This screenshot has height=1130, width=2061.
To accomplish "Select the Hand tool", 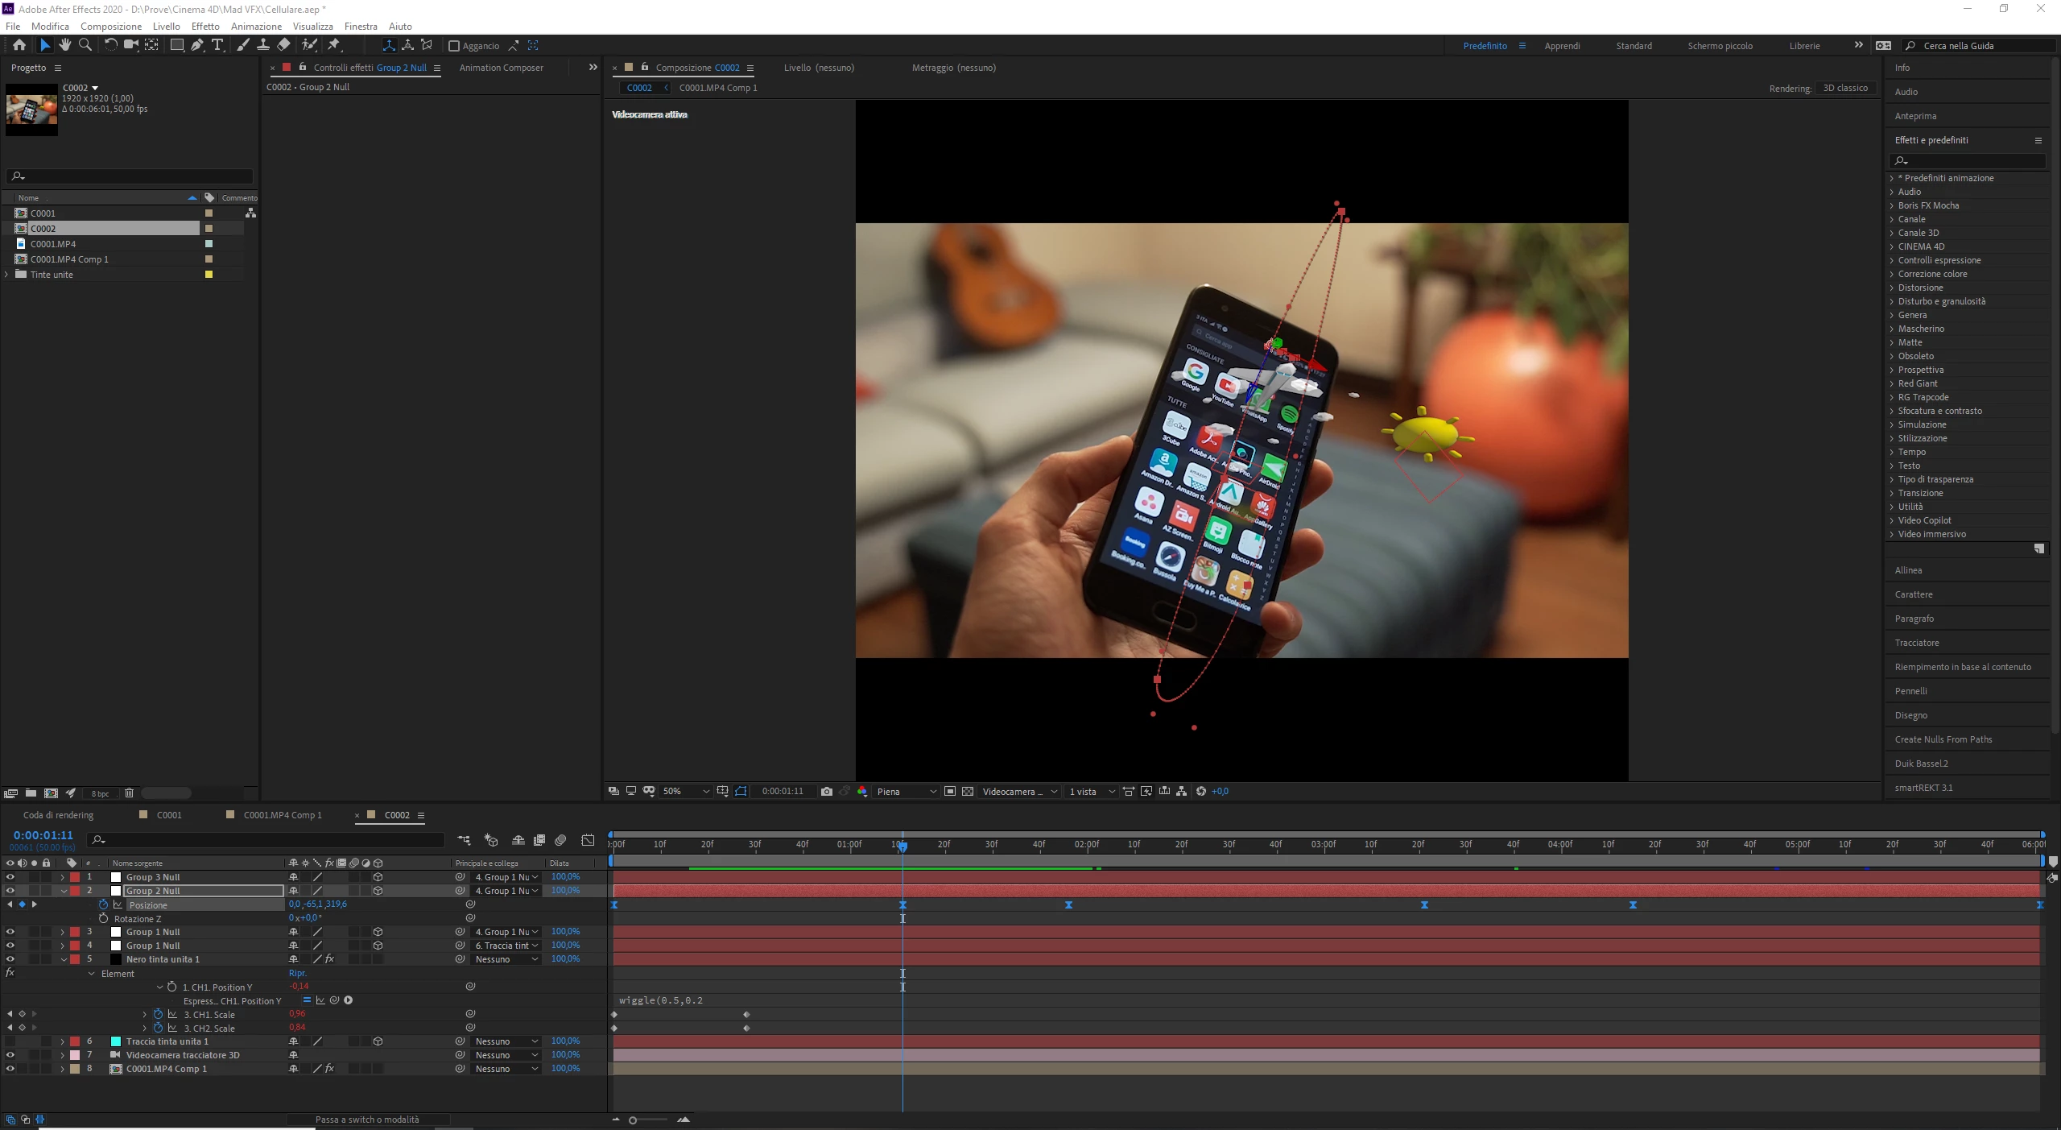I will 64,45.
